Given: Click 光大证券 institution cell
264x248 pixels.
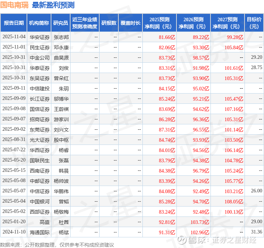Looking at the screenshot, I should (40, 140).
